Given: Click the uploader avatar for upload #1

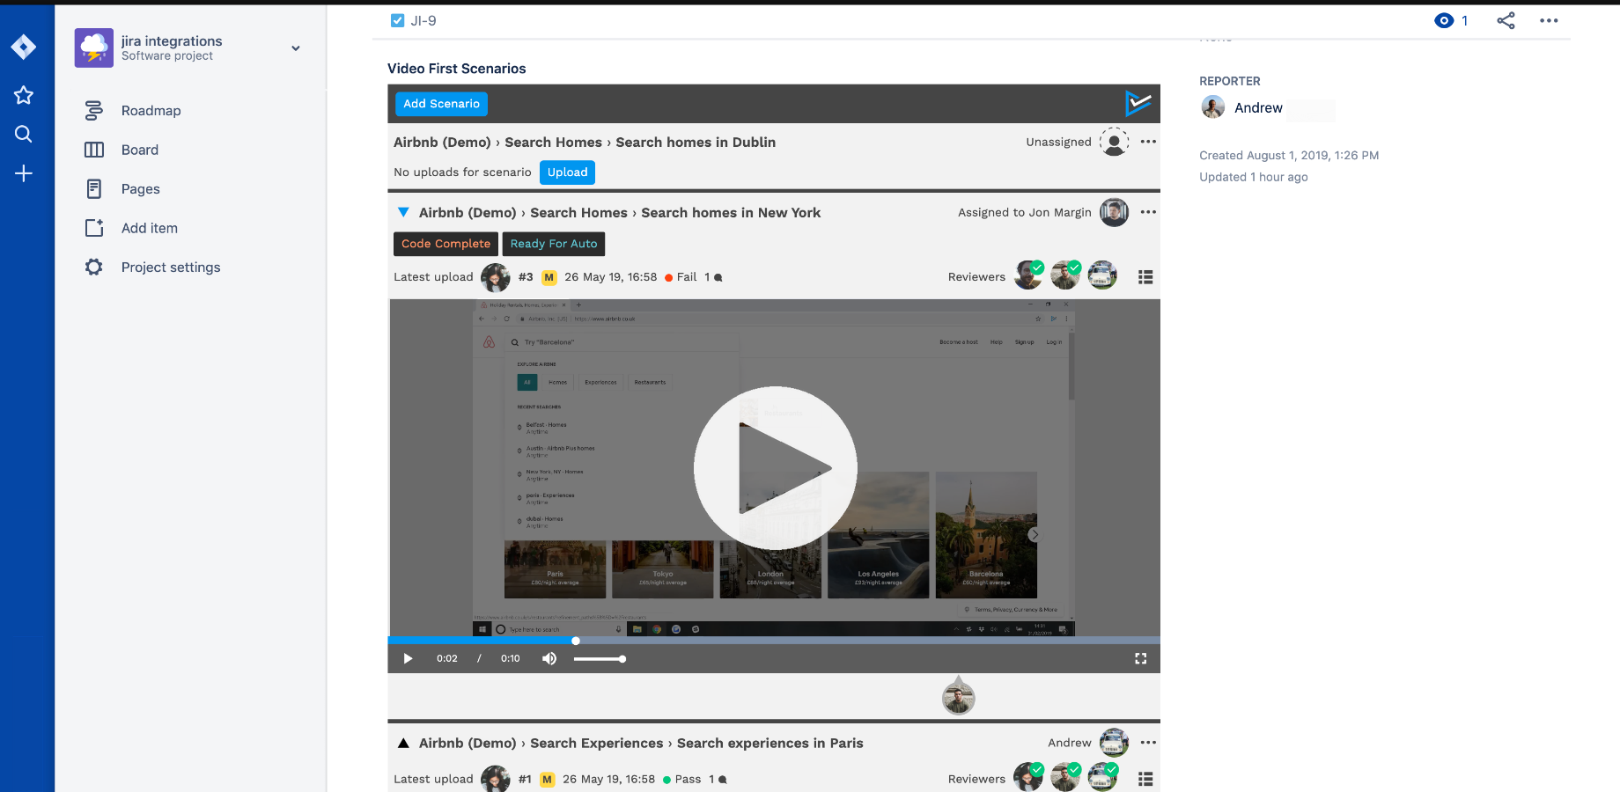Looking at the screenshot, I should pyautogui.click(x=496, y=779).
